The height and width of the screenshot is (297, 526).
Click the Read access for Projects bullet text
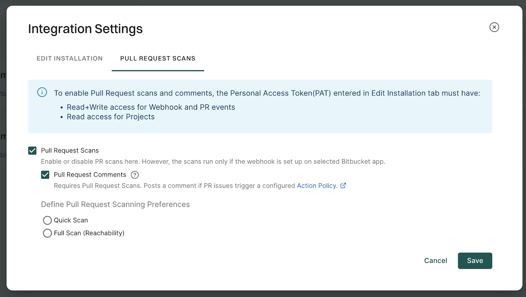click(x=111, y=116)
